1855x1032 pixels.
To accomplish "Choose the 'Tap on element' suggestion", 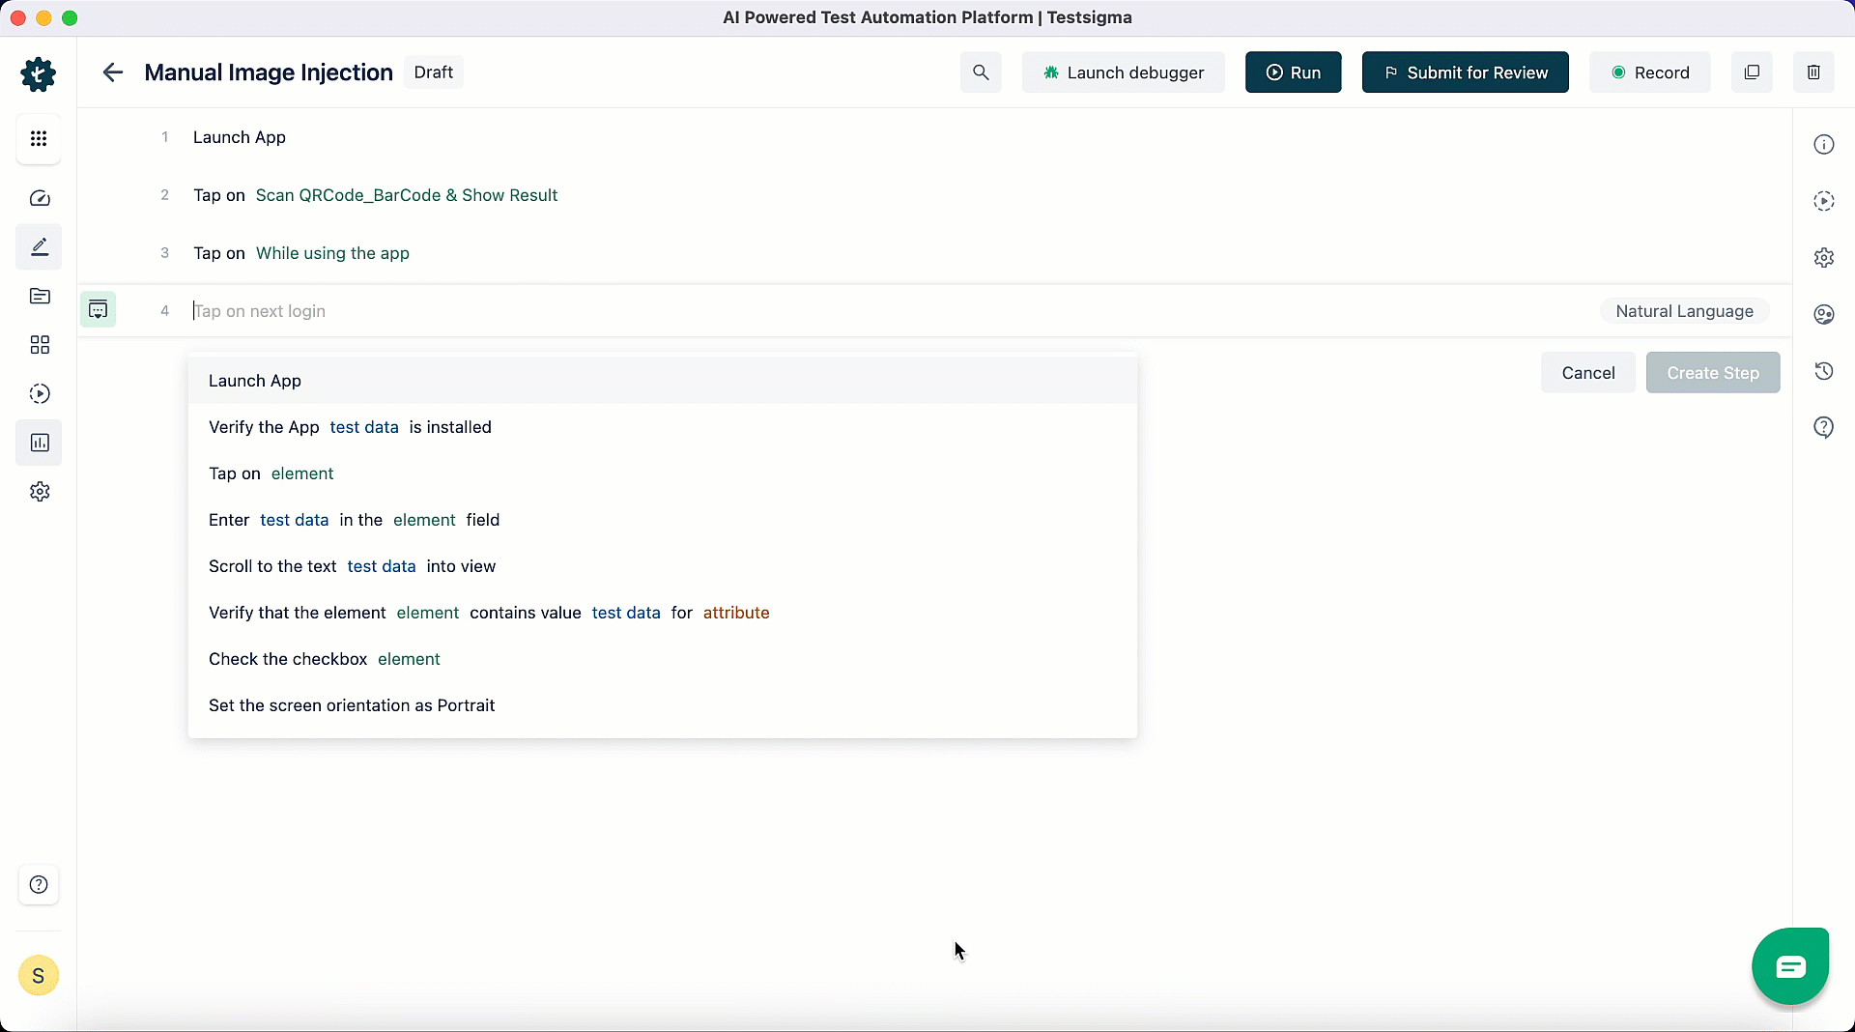I will click(663, 473).
